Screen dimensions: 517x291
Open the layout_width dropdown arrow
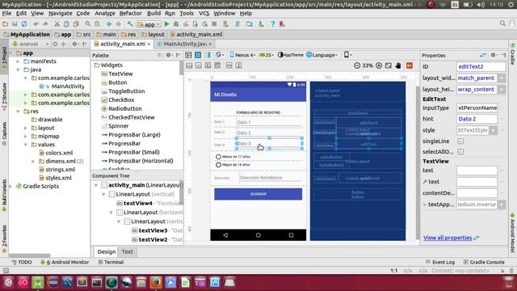(502, 78)
